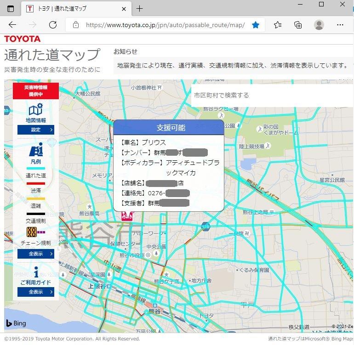Click the 凡例 legend icon
Image resolution: width=354 pixels, height=345 pixels.
pos(36,149)
